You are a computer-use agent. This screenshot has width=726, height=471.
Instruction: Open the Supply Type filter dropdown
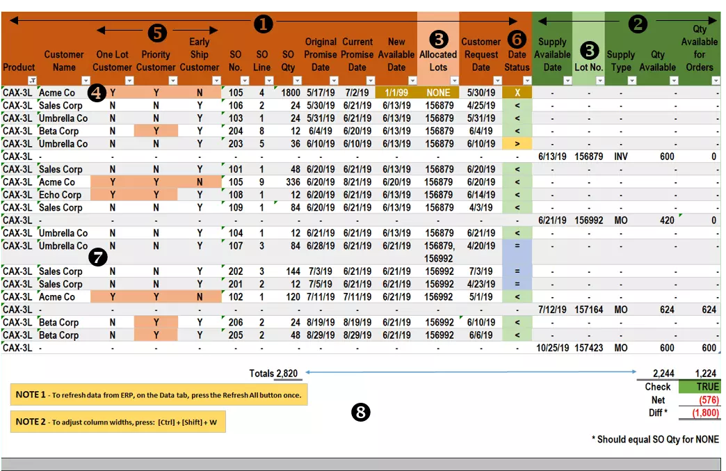632,81
